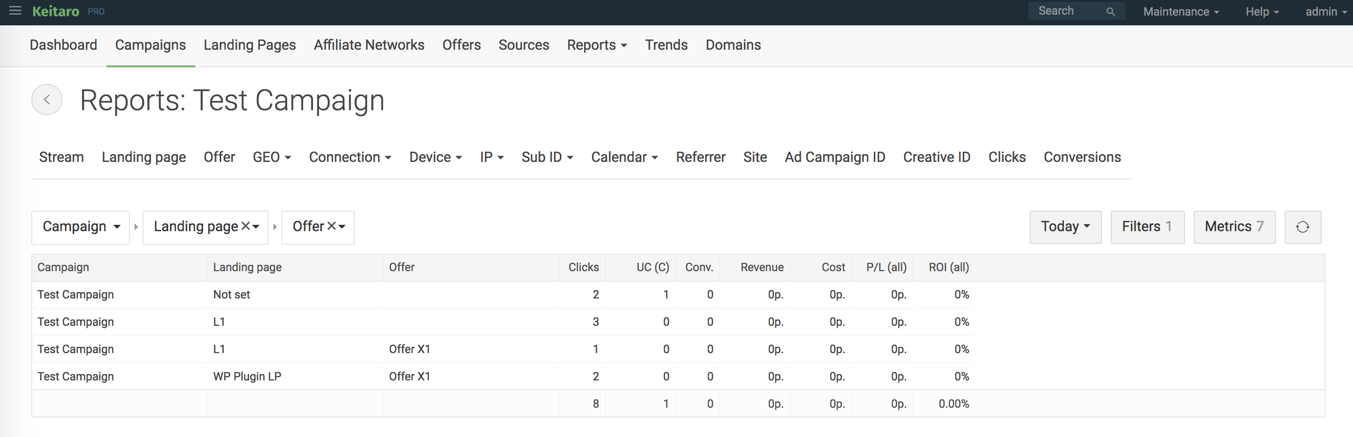Click the Keitaro PRO logo
Viewport: 1353px width, 437px height.
[68, 12]
